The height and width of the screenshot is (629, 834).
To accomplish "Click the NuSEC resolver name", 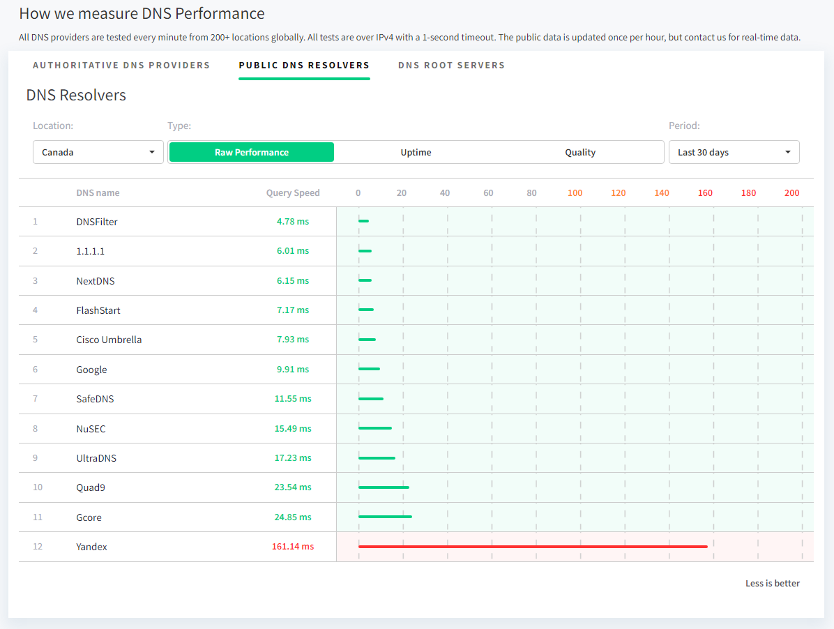I will [x=91, y=429].
